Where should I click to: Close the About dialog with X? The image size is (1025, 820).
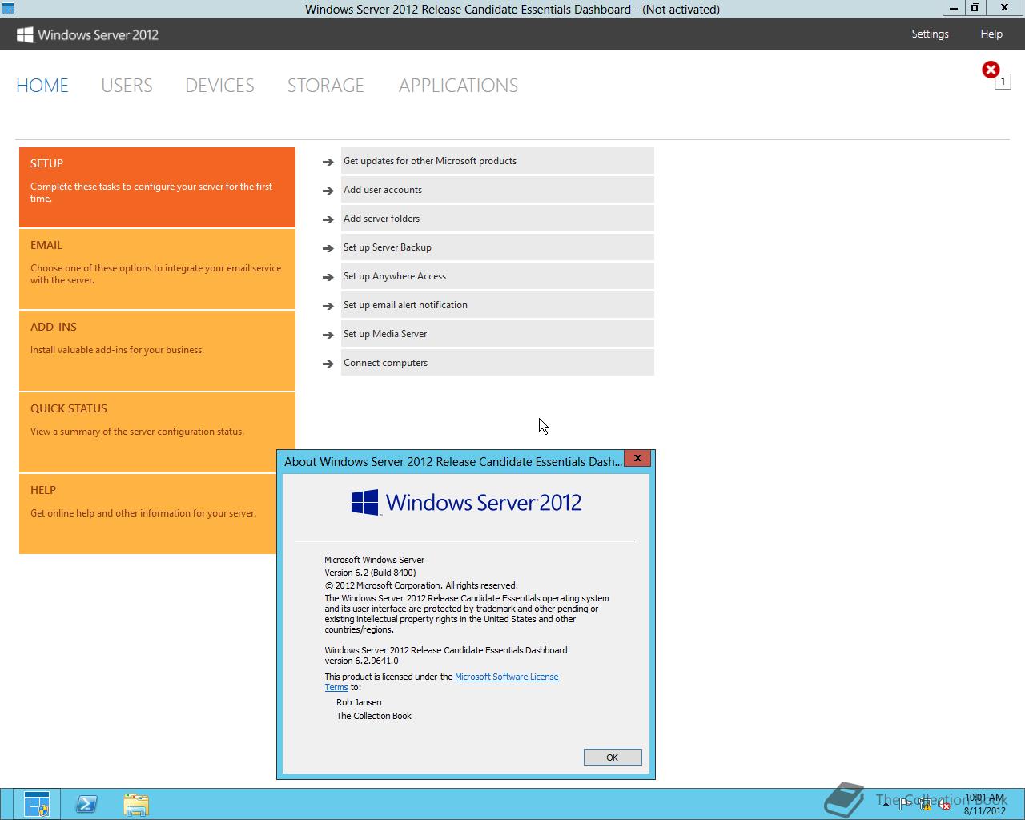click(x=637, y=459)
